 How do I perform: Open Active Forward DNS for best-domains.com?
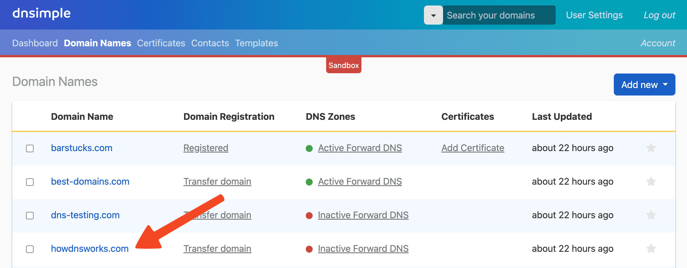[x=360, y=181]
